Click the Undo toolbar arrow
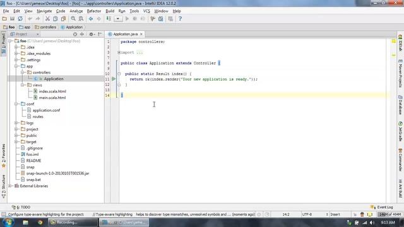The height and width of the screenshot is (227, 404). (x=30, y=19)
